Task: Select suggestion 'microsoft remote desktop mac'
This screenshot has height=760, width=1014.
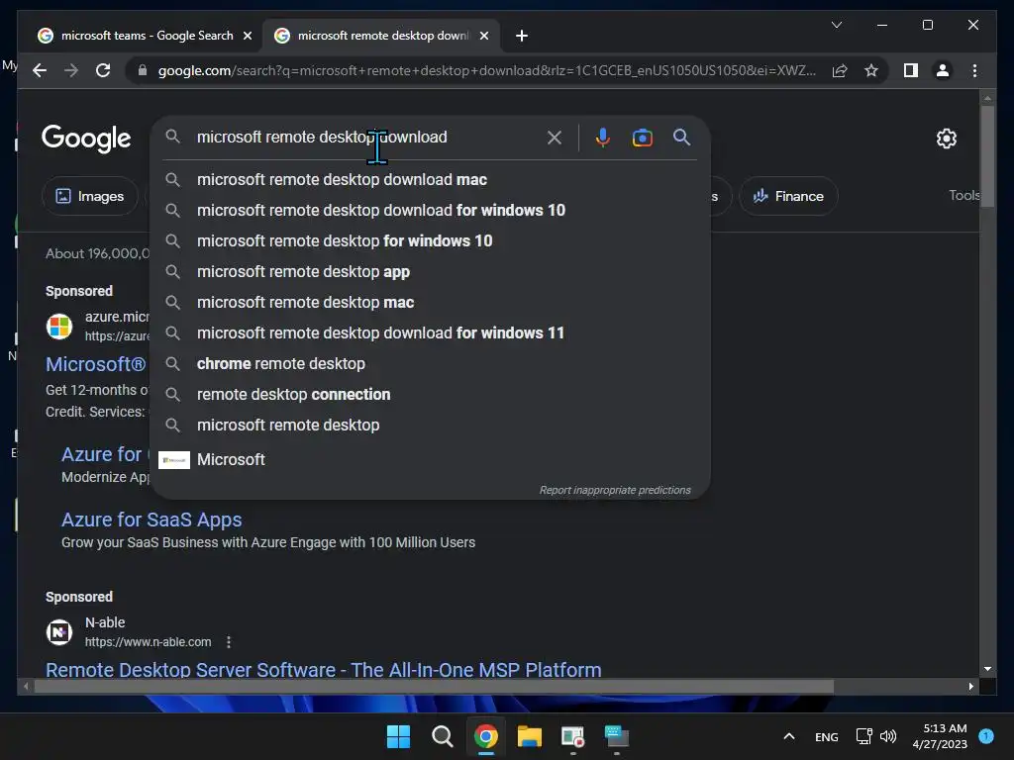Action: pos(430,303)
